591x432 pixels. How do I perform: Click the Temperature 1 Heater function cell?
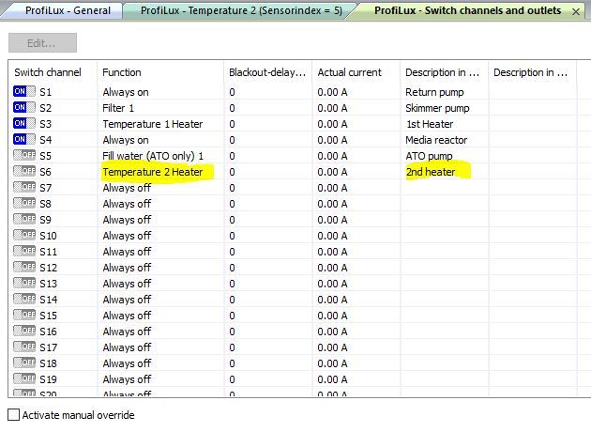pos(153,124)
